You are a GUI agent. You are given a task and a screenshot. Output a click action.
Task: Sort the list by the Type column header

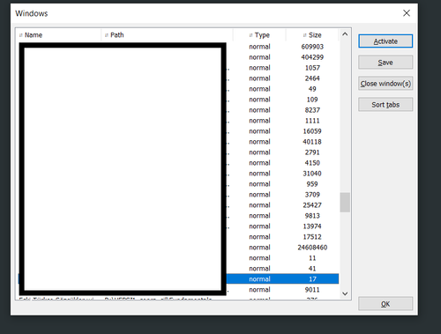[259, 35]
